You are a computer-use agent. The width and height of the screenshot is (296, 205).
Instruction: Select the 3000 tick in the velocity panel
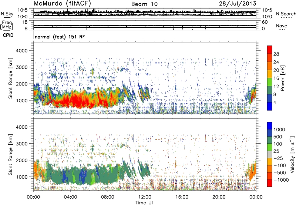[21, 144]
